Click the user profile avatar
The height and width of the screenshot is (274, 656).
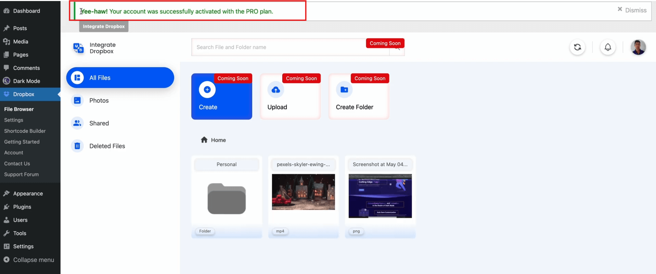[638, 47]
